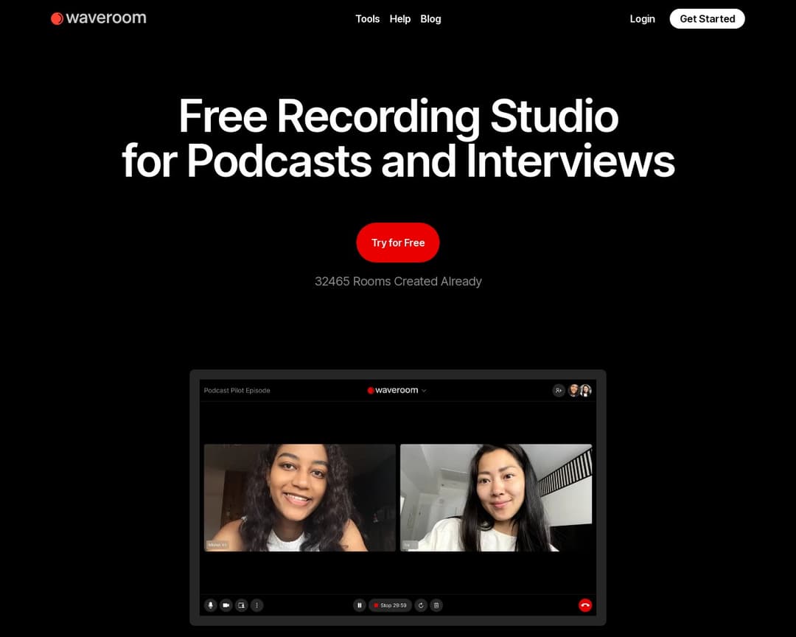
Task: Click the Waveroom logo in the navigation bar
Action: [98, 18]
